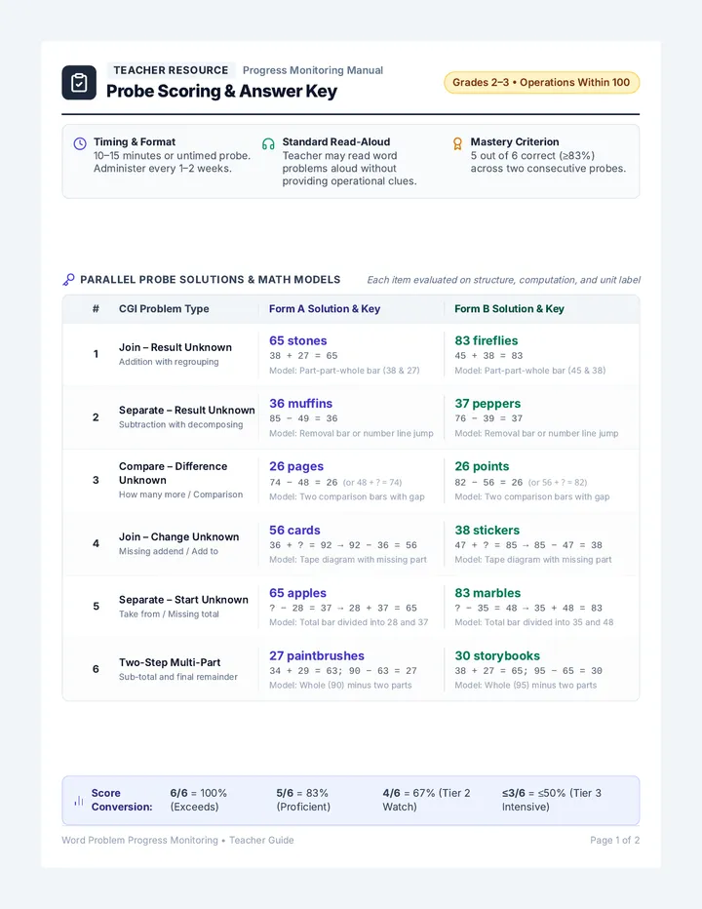Click the headphones icon beside Standard Read-Aloud

tap(268, 143)
